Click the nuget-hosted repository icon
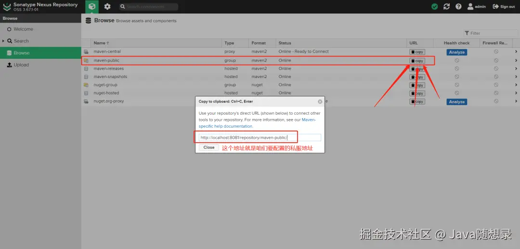520x249 pixels. (x=86, y=93)
